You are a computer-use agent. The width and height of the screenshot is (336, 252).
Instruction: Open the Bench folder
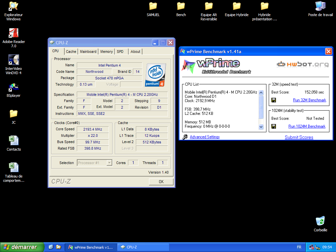click(x=181, y=9)
